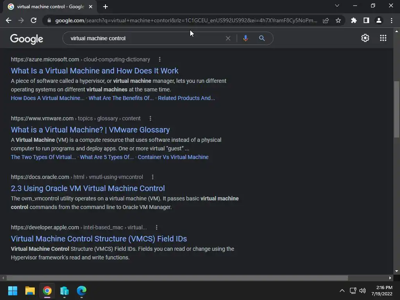Open the Chrome profile avatar
Viewport: 400px width, 300px height.
click(x=379, y=20)
